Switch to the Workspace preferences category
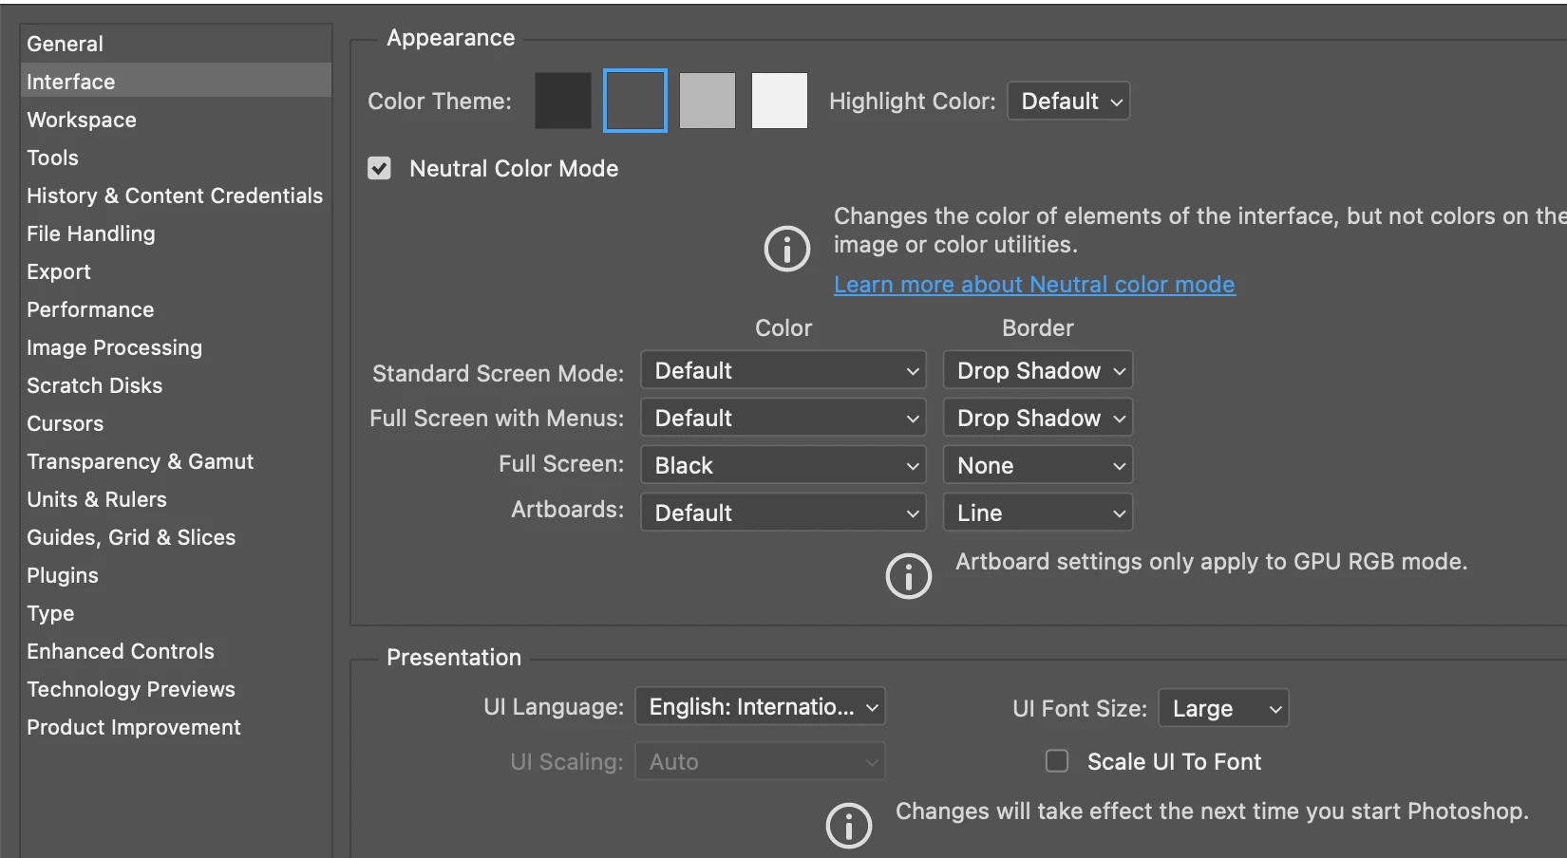 (82, 120)
